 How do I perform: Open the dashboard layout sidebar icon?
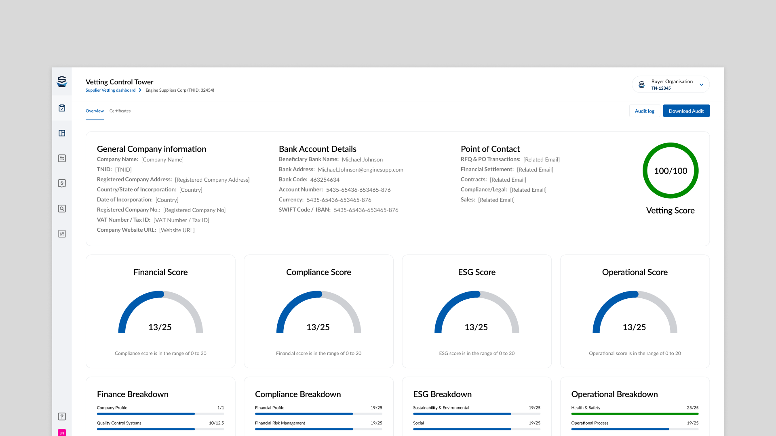[x=62, y=133]
